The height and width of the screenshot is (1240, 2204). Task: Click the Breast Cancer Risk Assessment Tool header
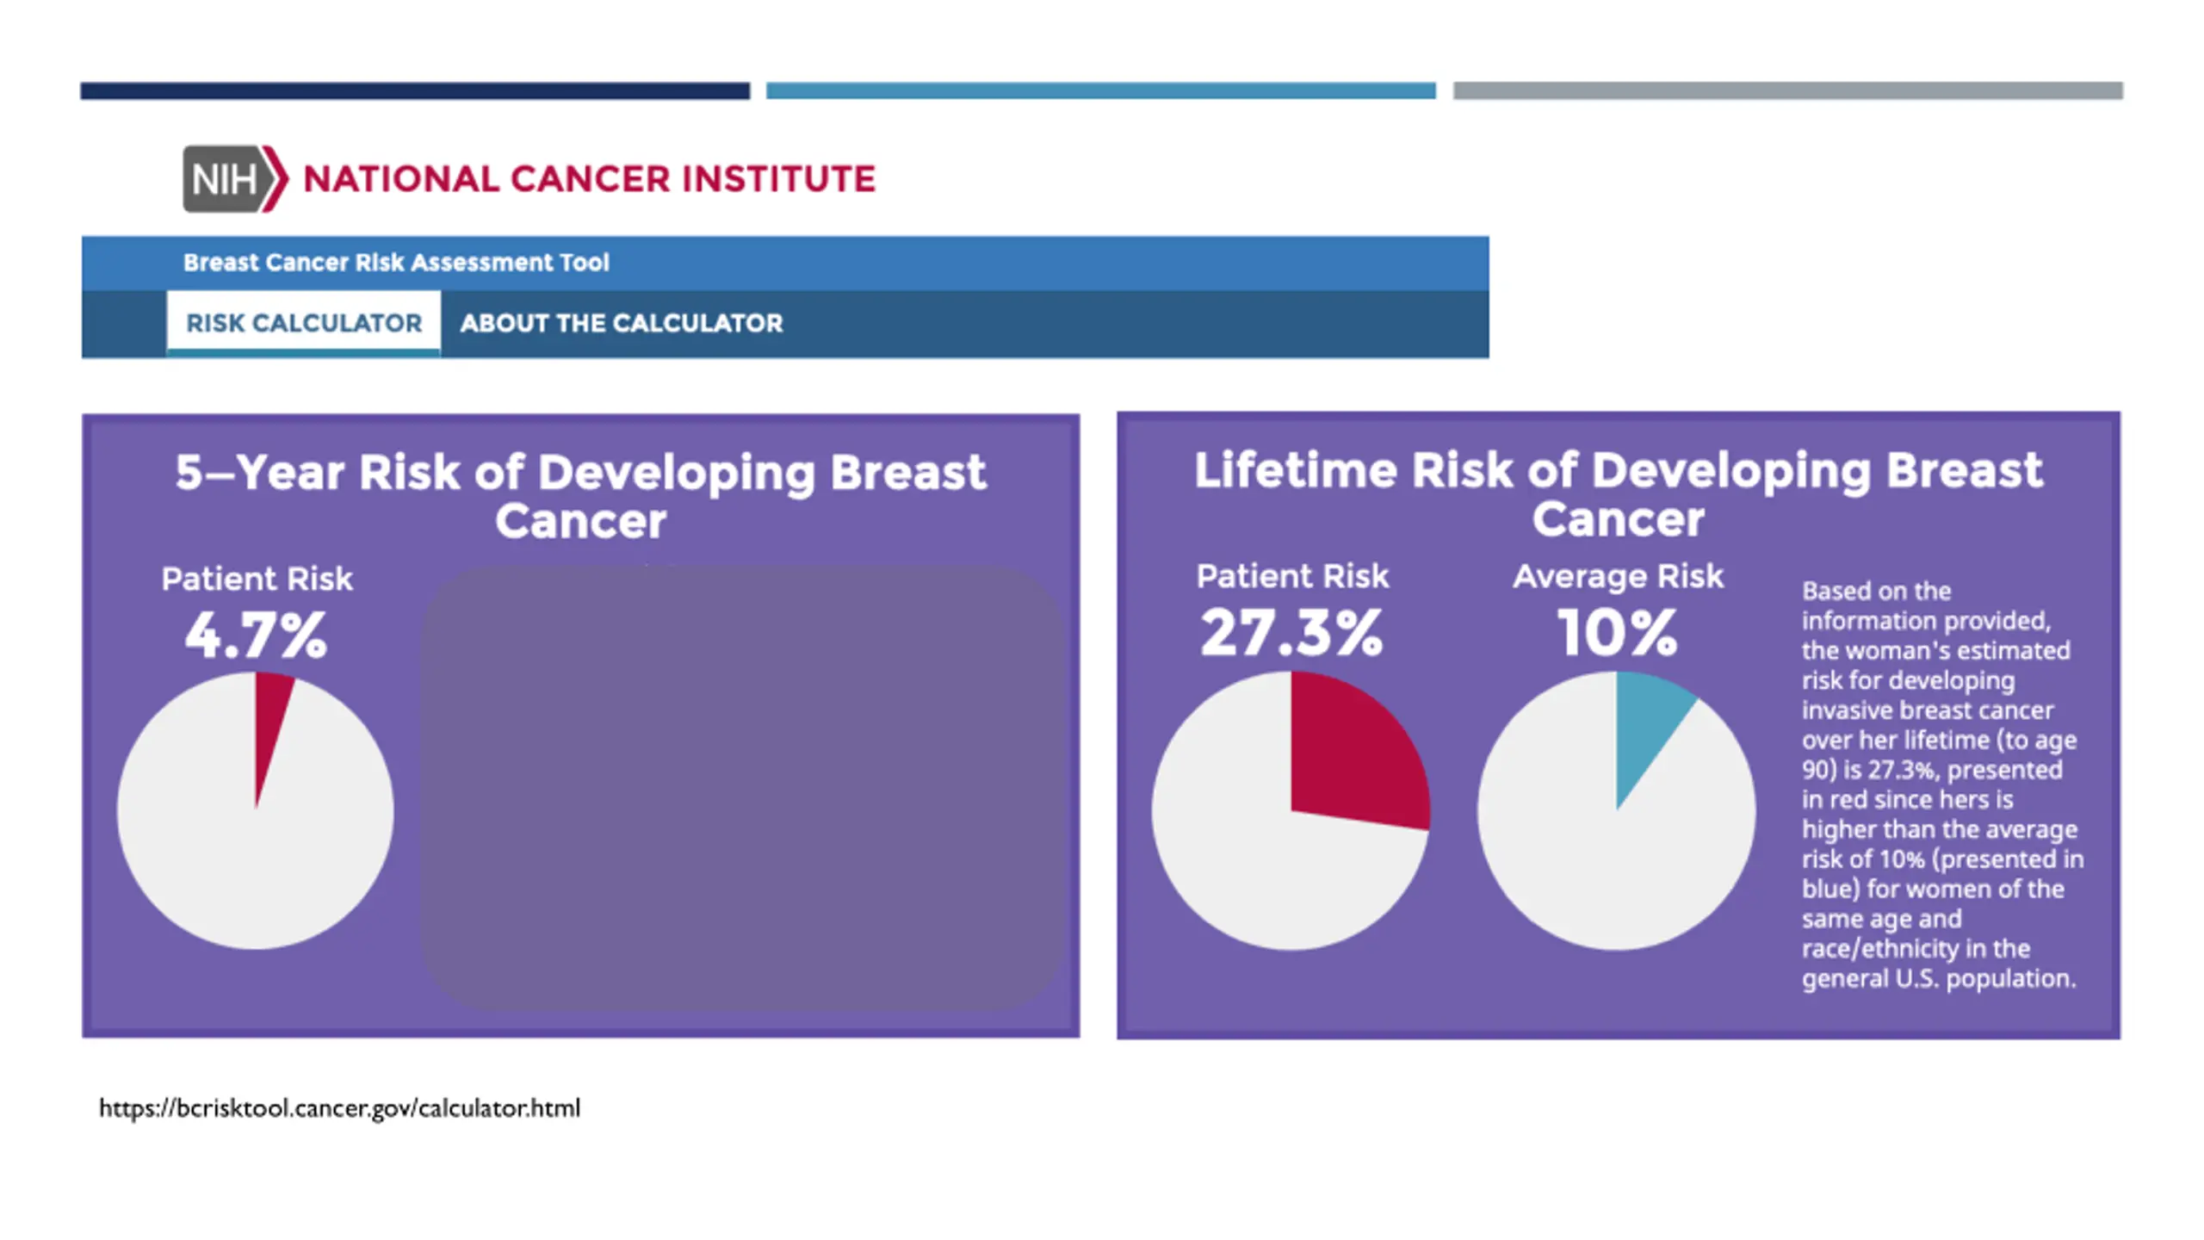click(x=396, y=263)
